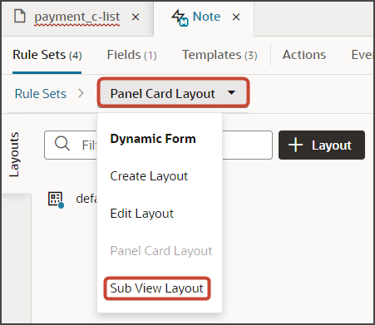Select the greyed Panel Card Layout entry

[x=161, y=251]
